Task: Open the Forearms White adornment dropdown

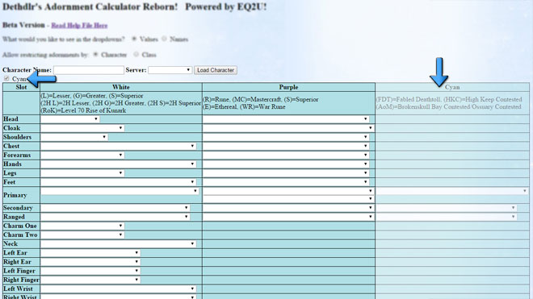Action: [x=82, y=155]
